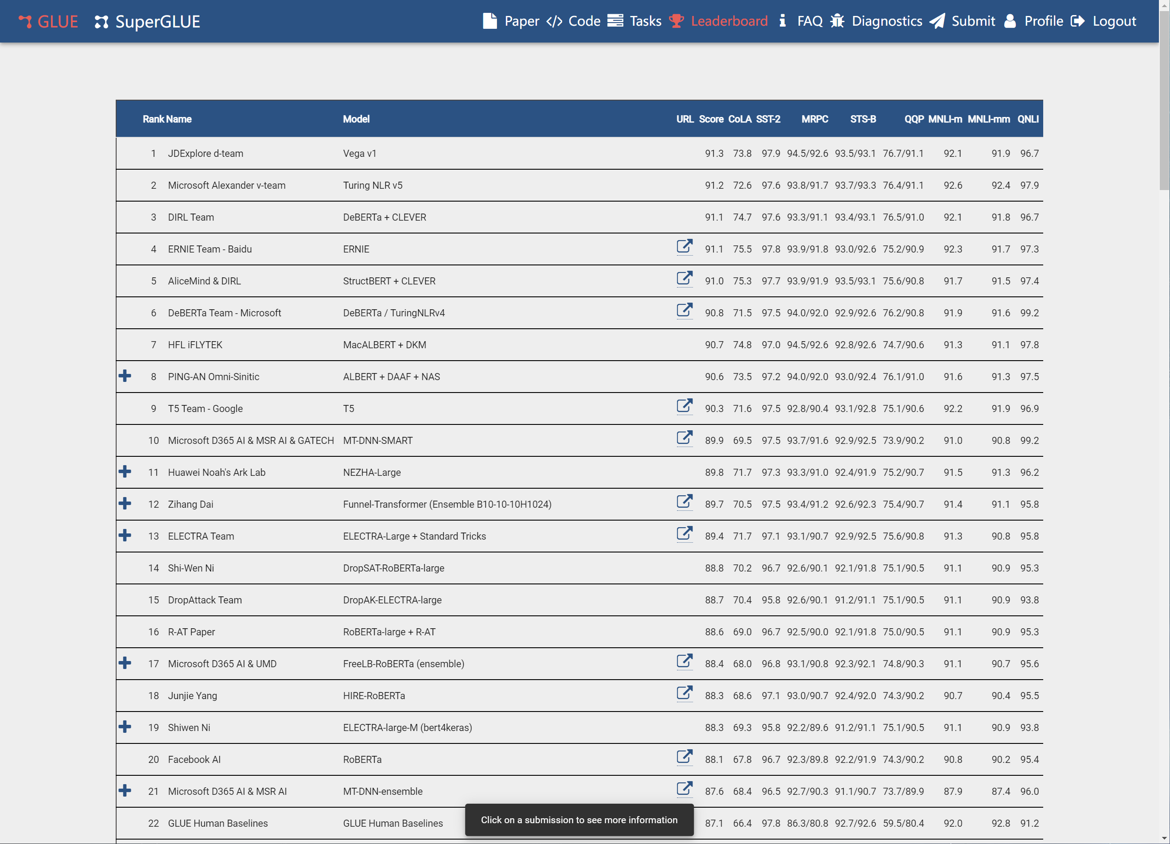Expand the Microsoft D365 AI & MSR AI row

click(125, 791)
